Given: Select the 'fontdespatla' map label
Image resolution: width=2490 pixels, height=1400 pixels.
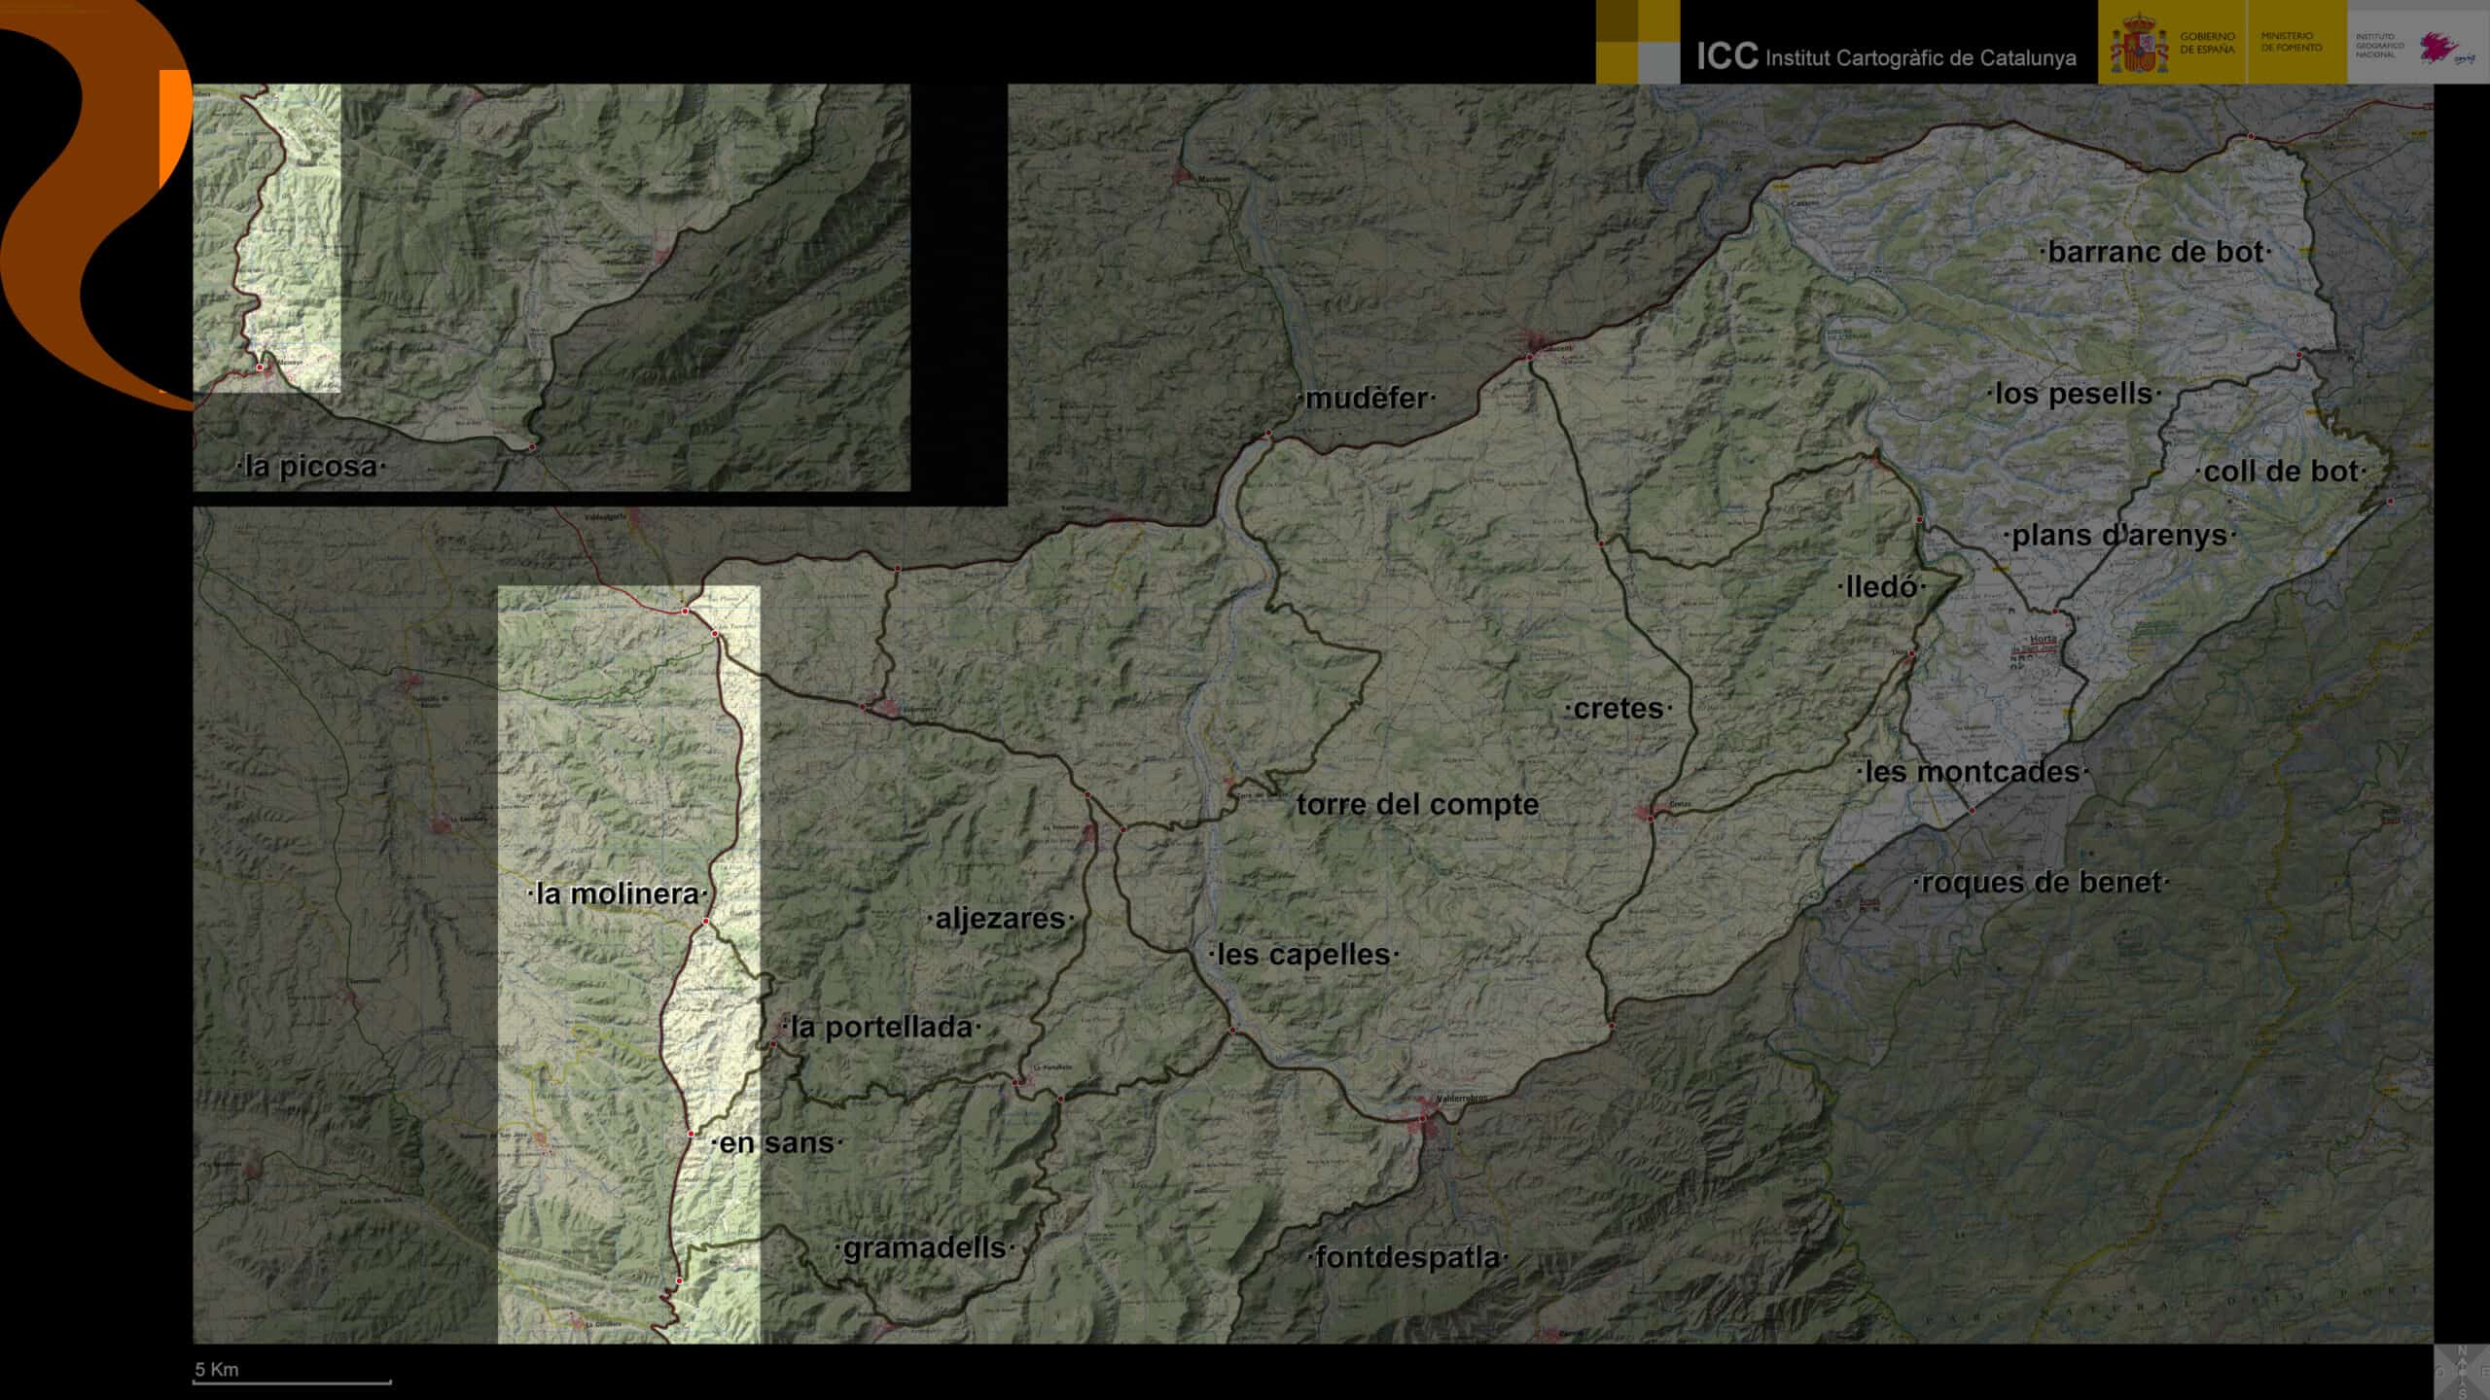Looking at the screenshot, I should coord(1406,1258).
